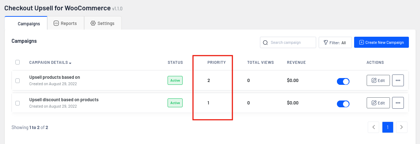This screenshot has height=144, width=420.
Task: Click Create New Campaign button
Action: click(x=381, y=42)
